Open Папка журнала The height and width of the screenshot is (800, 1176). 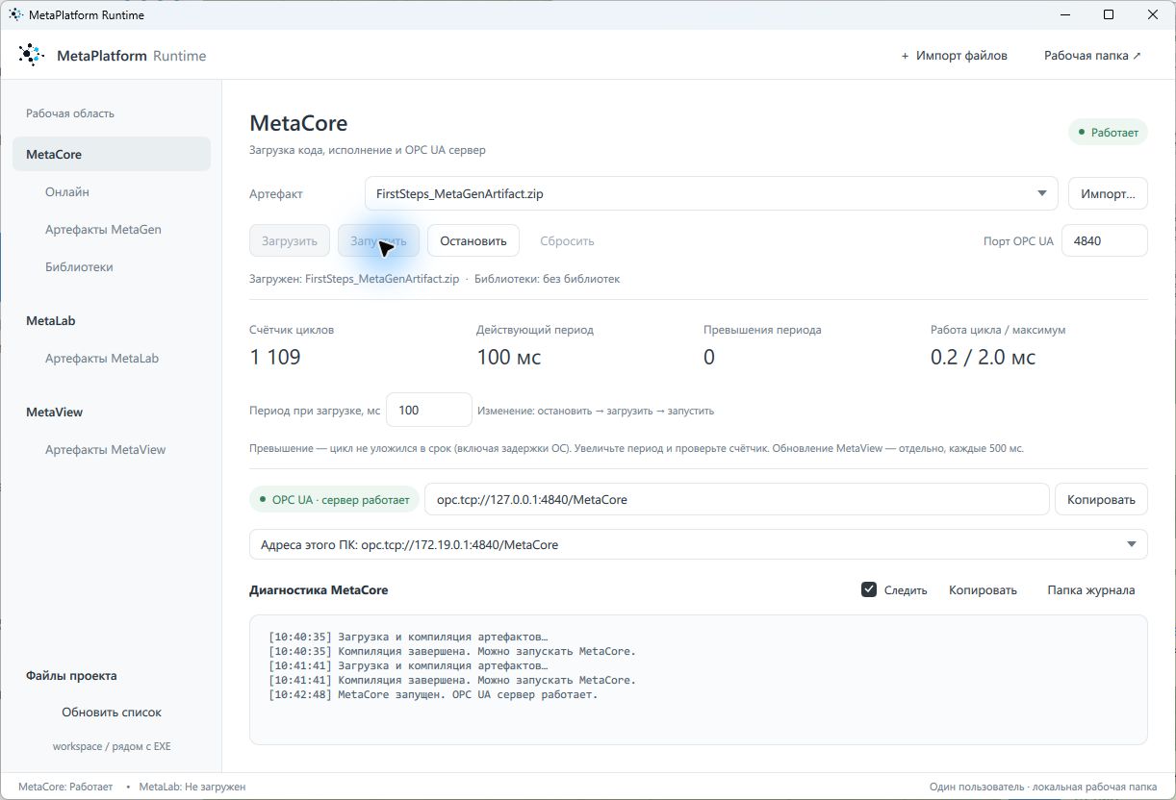click(1090, 589)
